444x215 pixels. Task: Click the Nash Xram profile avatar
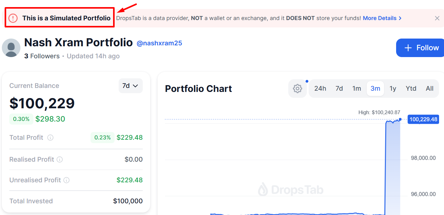point(11,48)
